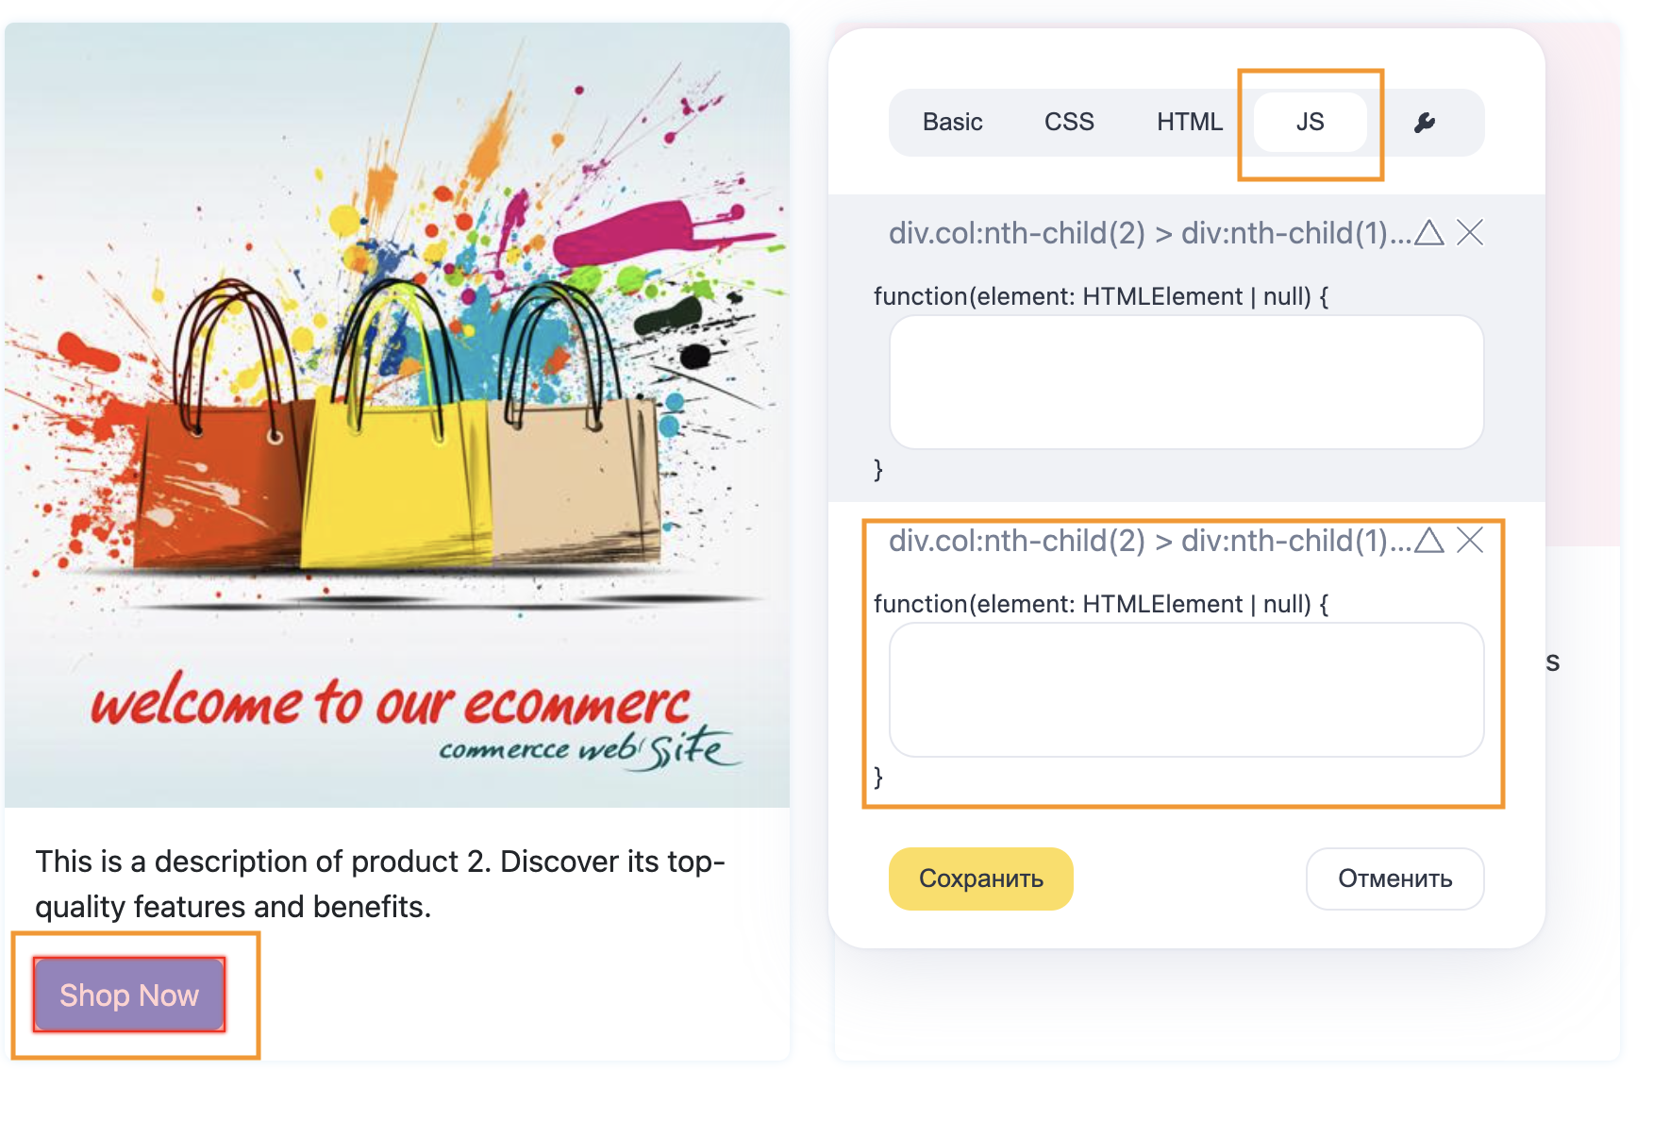
Task: Focus the first JS function code textarea
Action: (x=1186, y=382)
